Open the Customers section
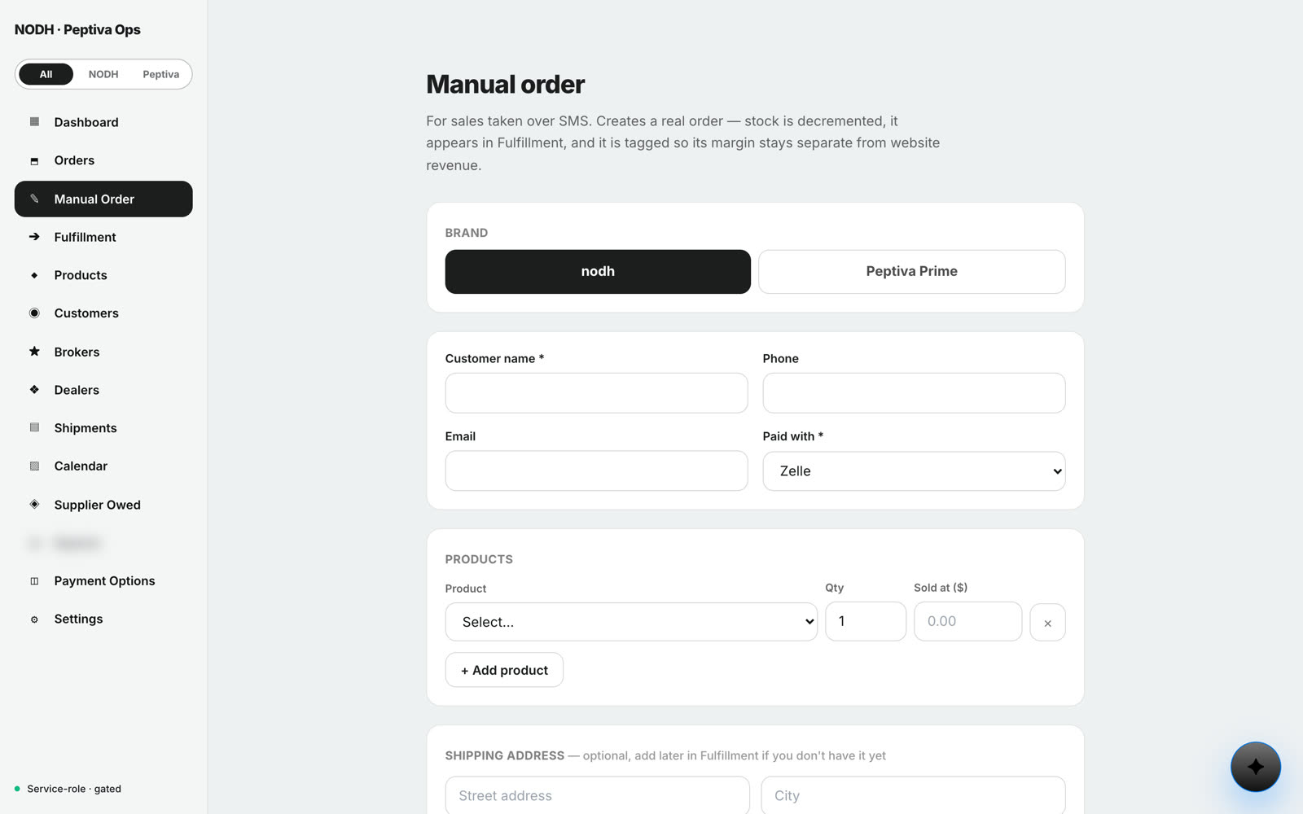The image size is (1303, 814). pos(103,313)
